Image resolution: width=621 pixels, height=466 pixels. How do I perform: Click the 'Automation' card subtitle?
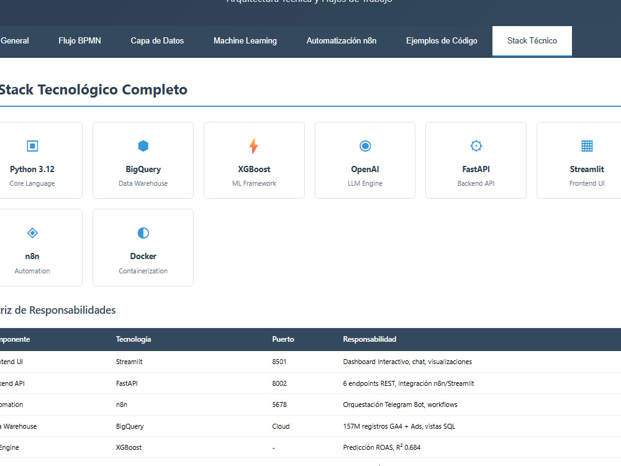[x=32, y=271]
